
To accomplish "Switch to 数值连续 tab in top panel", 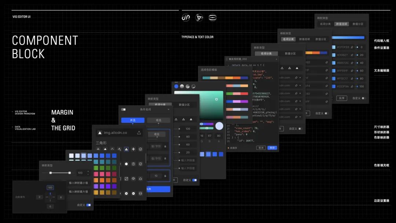I will point(341,24).
